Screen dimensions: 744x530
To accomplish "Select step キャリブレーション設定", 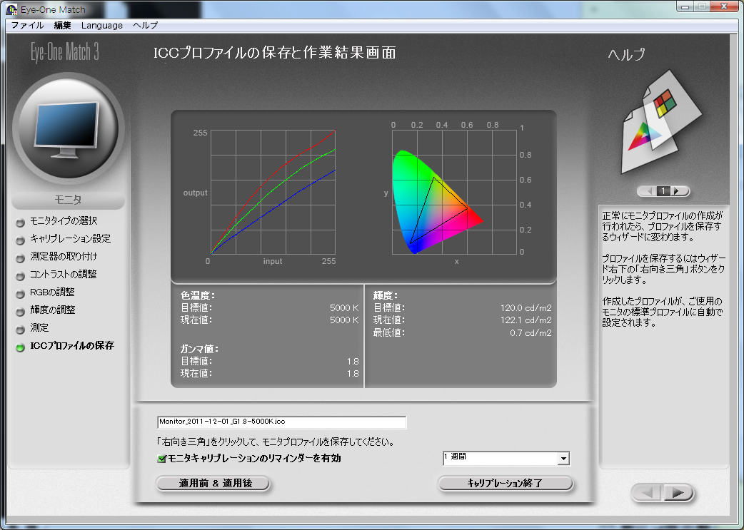I will 70,239.
